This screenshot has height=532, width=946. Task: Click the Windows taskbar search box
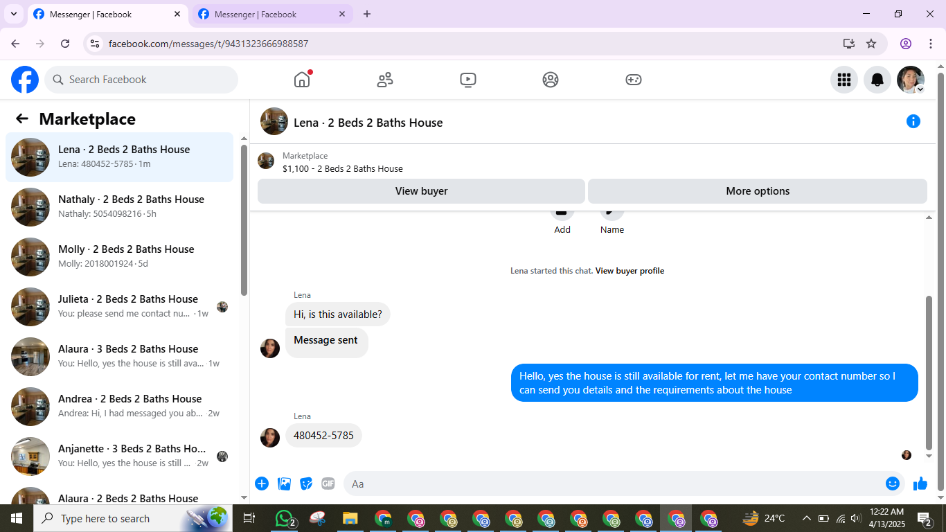pos(132,518)
